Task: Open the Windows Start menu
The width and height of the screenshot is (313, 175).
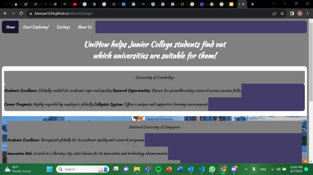Action: tap(49, 169)
